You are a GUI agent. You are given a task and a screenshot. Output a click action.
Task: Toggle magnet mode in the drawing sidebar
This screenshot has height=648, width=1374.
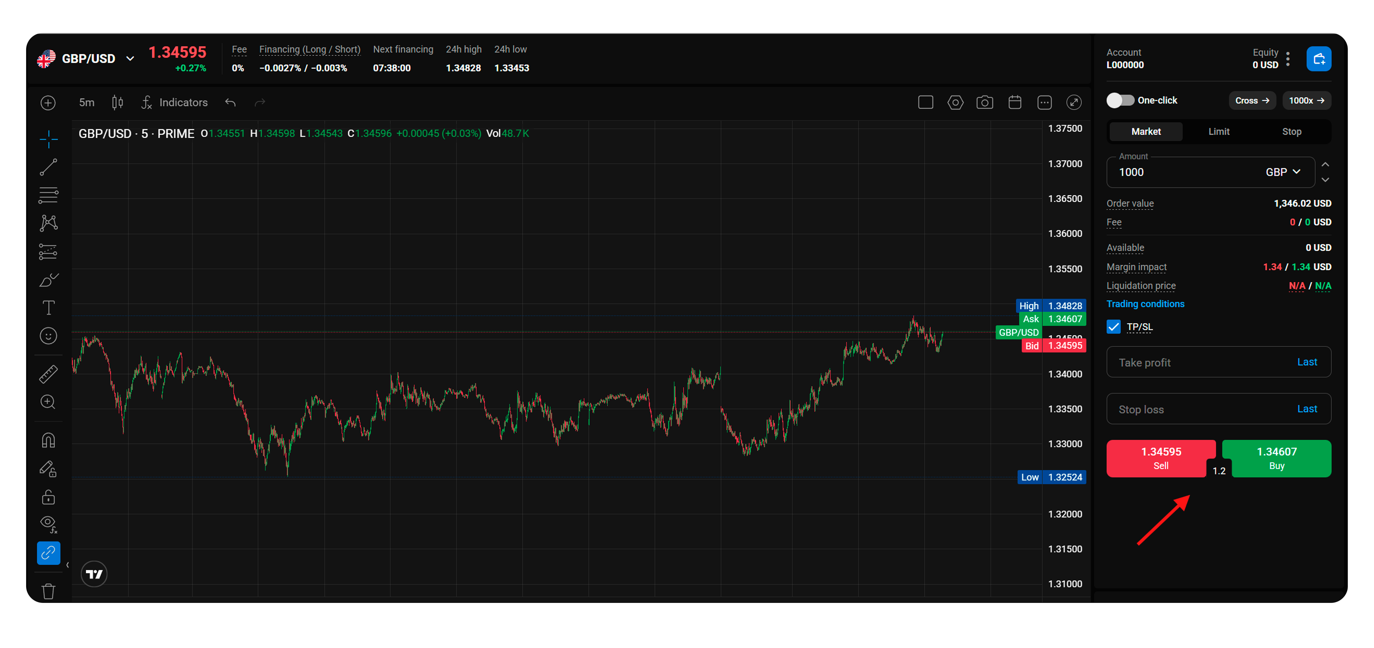click(x=49, y=439)
